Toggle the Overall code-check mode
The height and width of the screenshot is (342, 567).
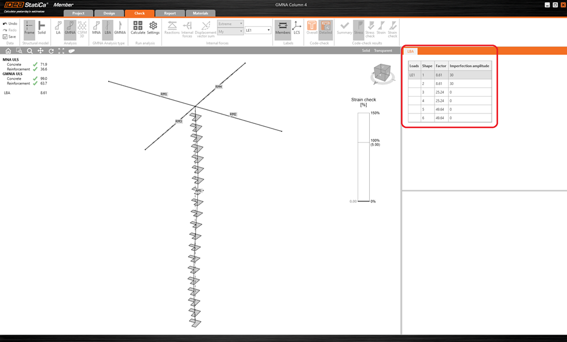pos(311,28)
